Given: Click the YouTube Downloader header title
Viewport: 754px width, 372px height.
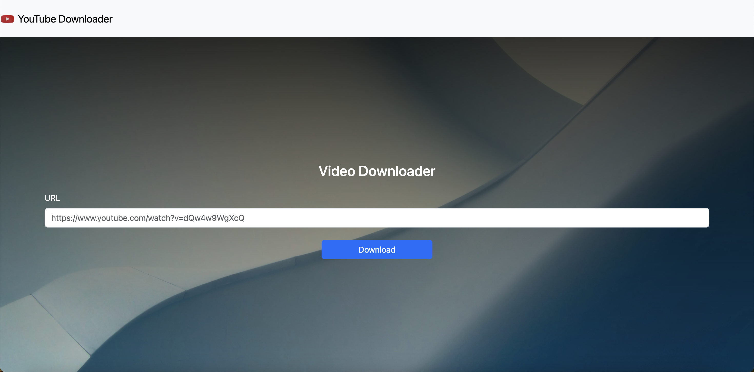Looking at the screenshot, I should [x=65, y=19].
